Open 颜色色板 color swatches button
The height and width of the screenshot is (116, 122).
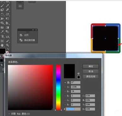tap(91, 77)
